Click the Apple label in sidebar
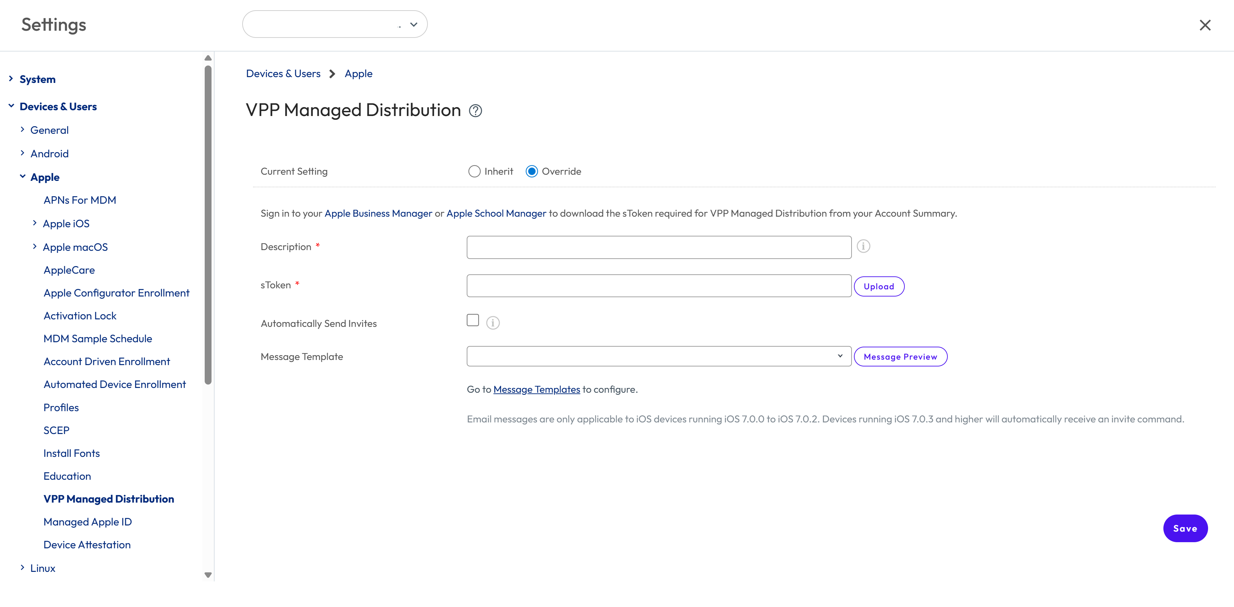The width and height of the screenshot is (1234, 607). [x=45, y=177]
